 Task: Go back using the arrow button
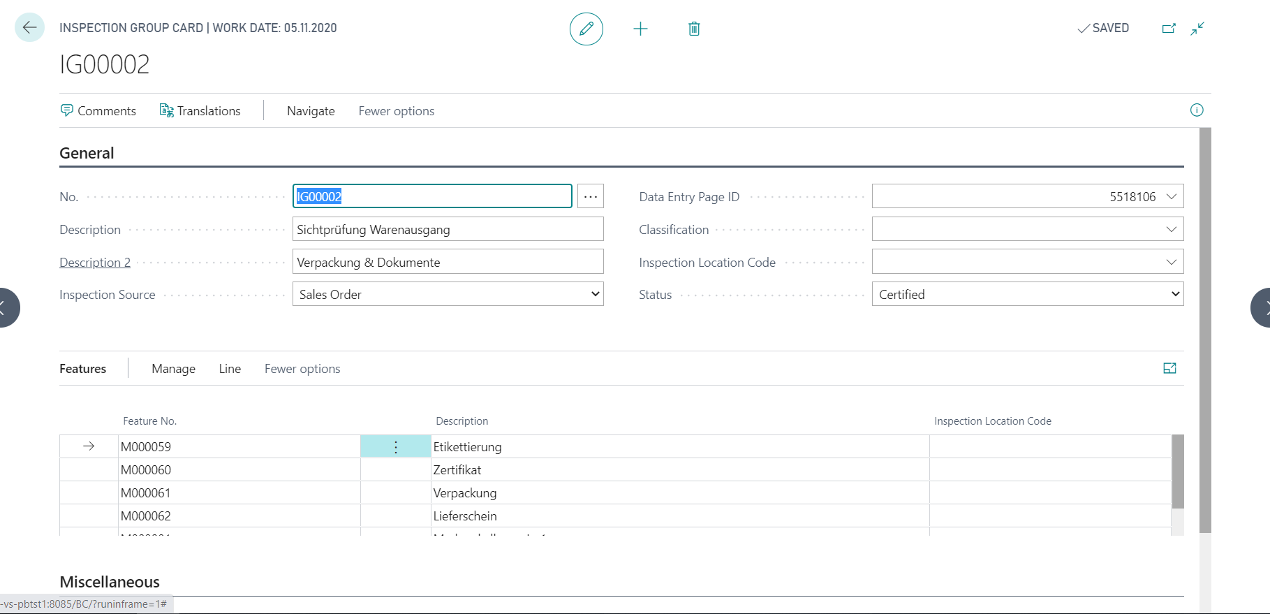click(x=29, y=28)
